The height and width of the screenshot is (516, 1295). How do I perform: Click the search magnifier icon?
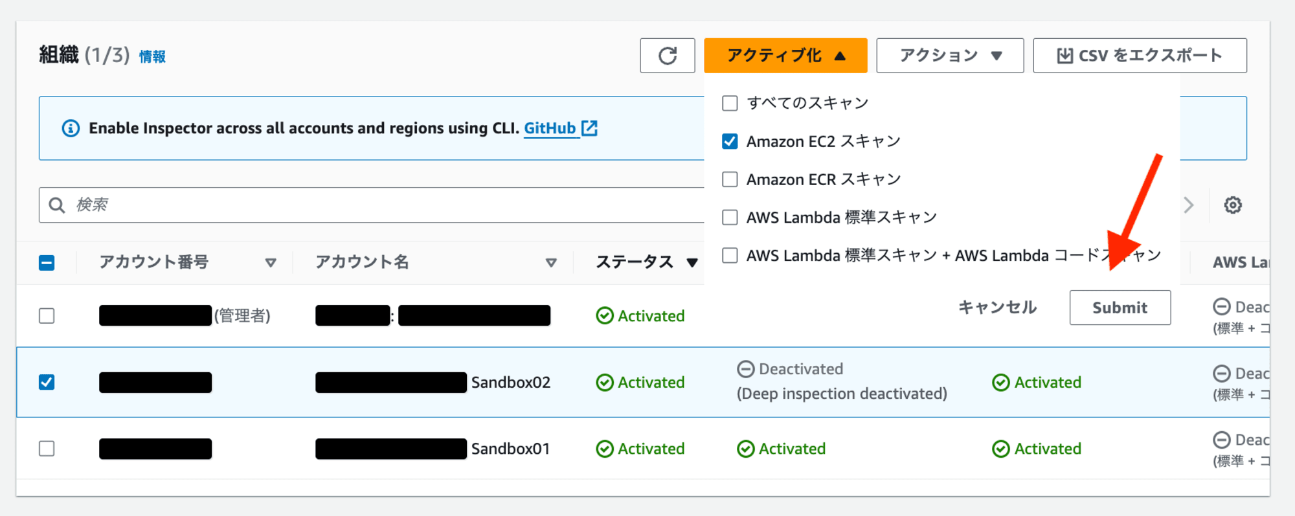pyautogui.click(x=57, y=205)
